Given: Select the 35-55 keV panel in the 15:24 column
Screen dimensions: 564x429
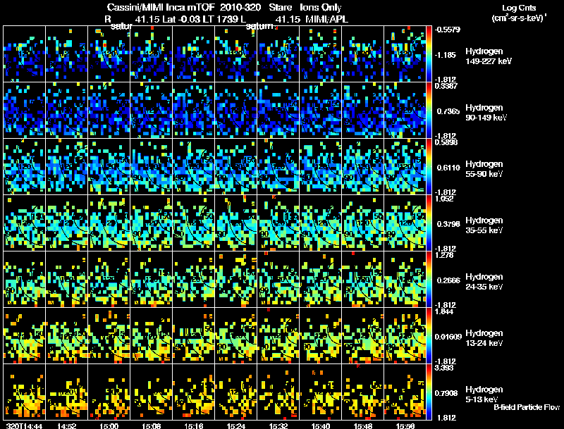Looking at the screenshot, I should tap(236, 223).
